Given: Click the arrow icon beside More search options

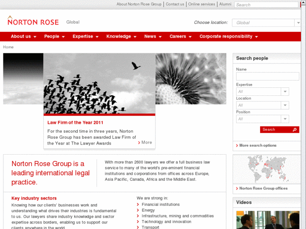Looking at the screenshot, I should [237, 146].
